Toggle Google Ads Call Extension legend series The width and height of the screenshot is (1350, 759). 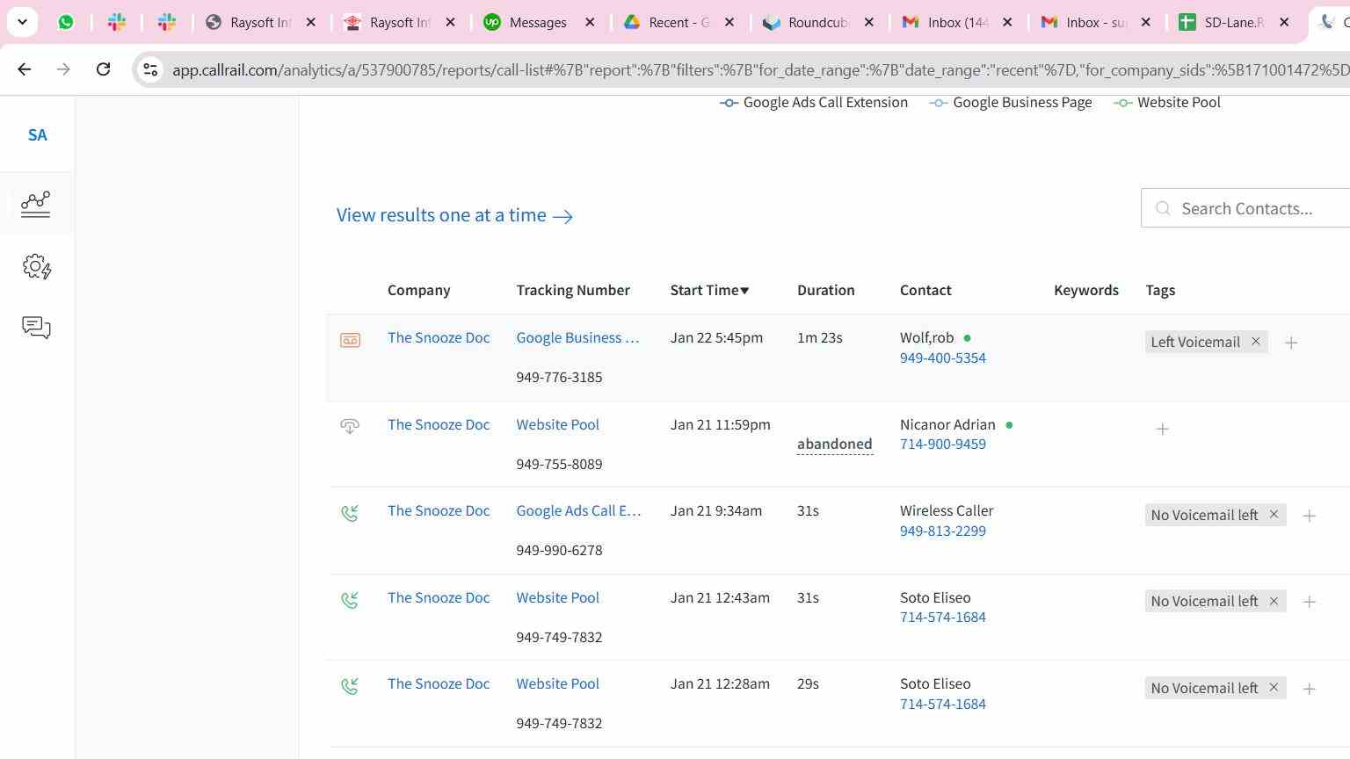(x=814, y=102)
